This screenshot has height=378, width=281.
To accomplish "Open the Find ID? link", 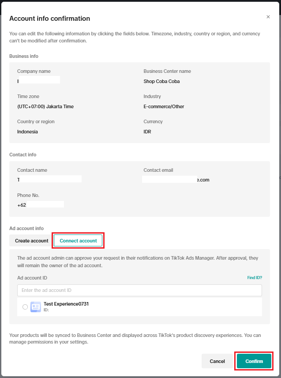I will pos(255,278).
